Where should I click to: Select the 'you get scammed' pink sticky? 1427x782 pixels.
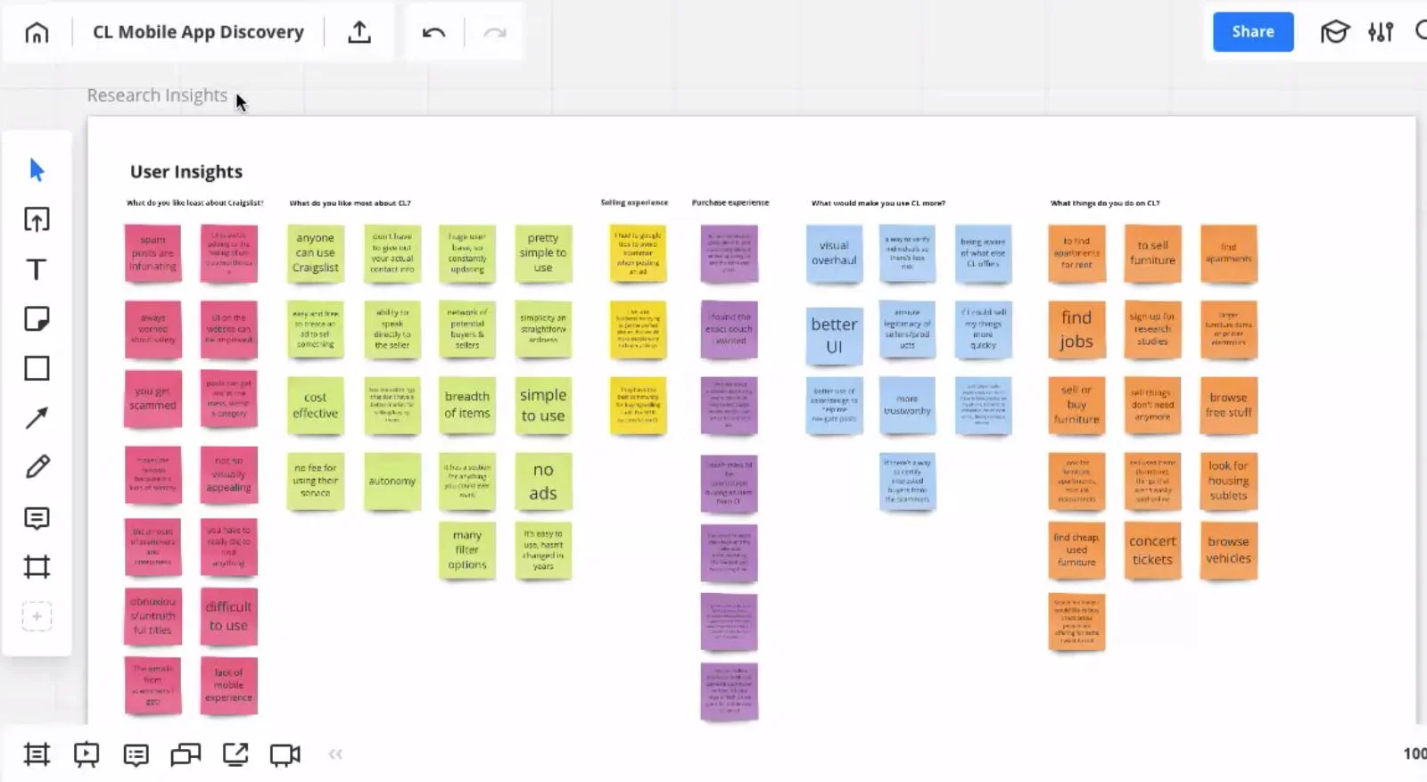[x=153, y=399]
